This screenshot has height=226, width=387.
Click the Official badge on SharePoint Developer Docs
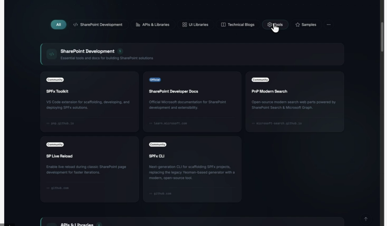pos(155,80)
